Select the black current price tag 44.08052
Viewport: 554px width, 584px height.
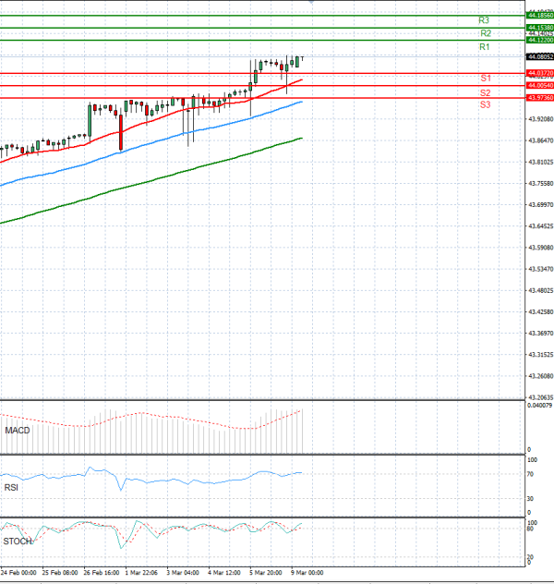539,56
